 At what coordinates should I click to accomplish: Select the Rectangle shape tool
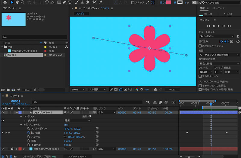(59, 2)
